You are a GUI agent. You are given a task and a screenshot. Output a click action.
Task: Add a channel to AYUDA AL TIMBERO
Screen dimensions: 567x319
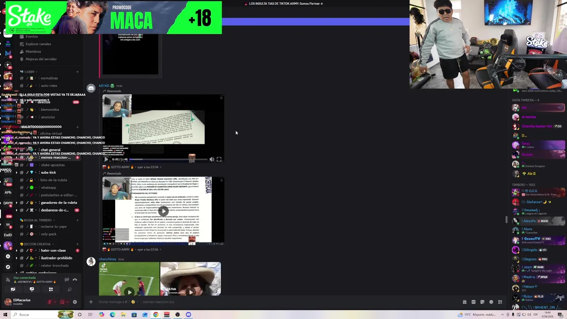click(77, 220)
